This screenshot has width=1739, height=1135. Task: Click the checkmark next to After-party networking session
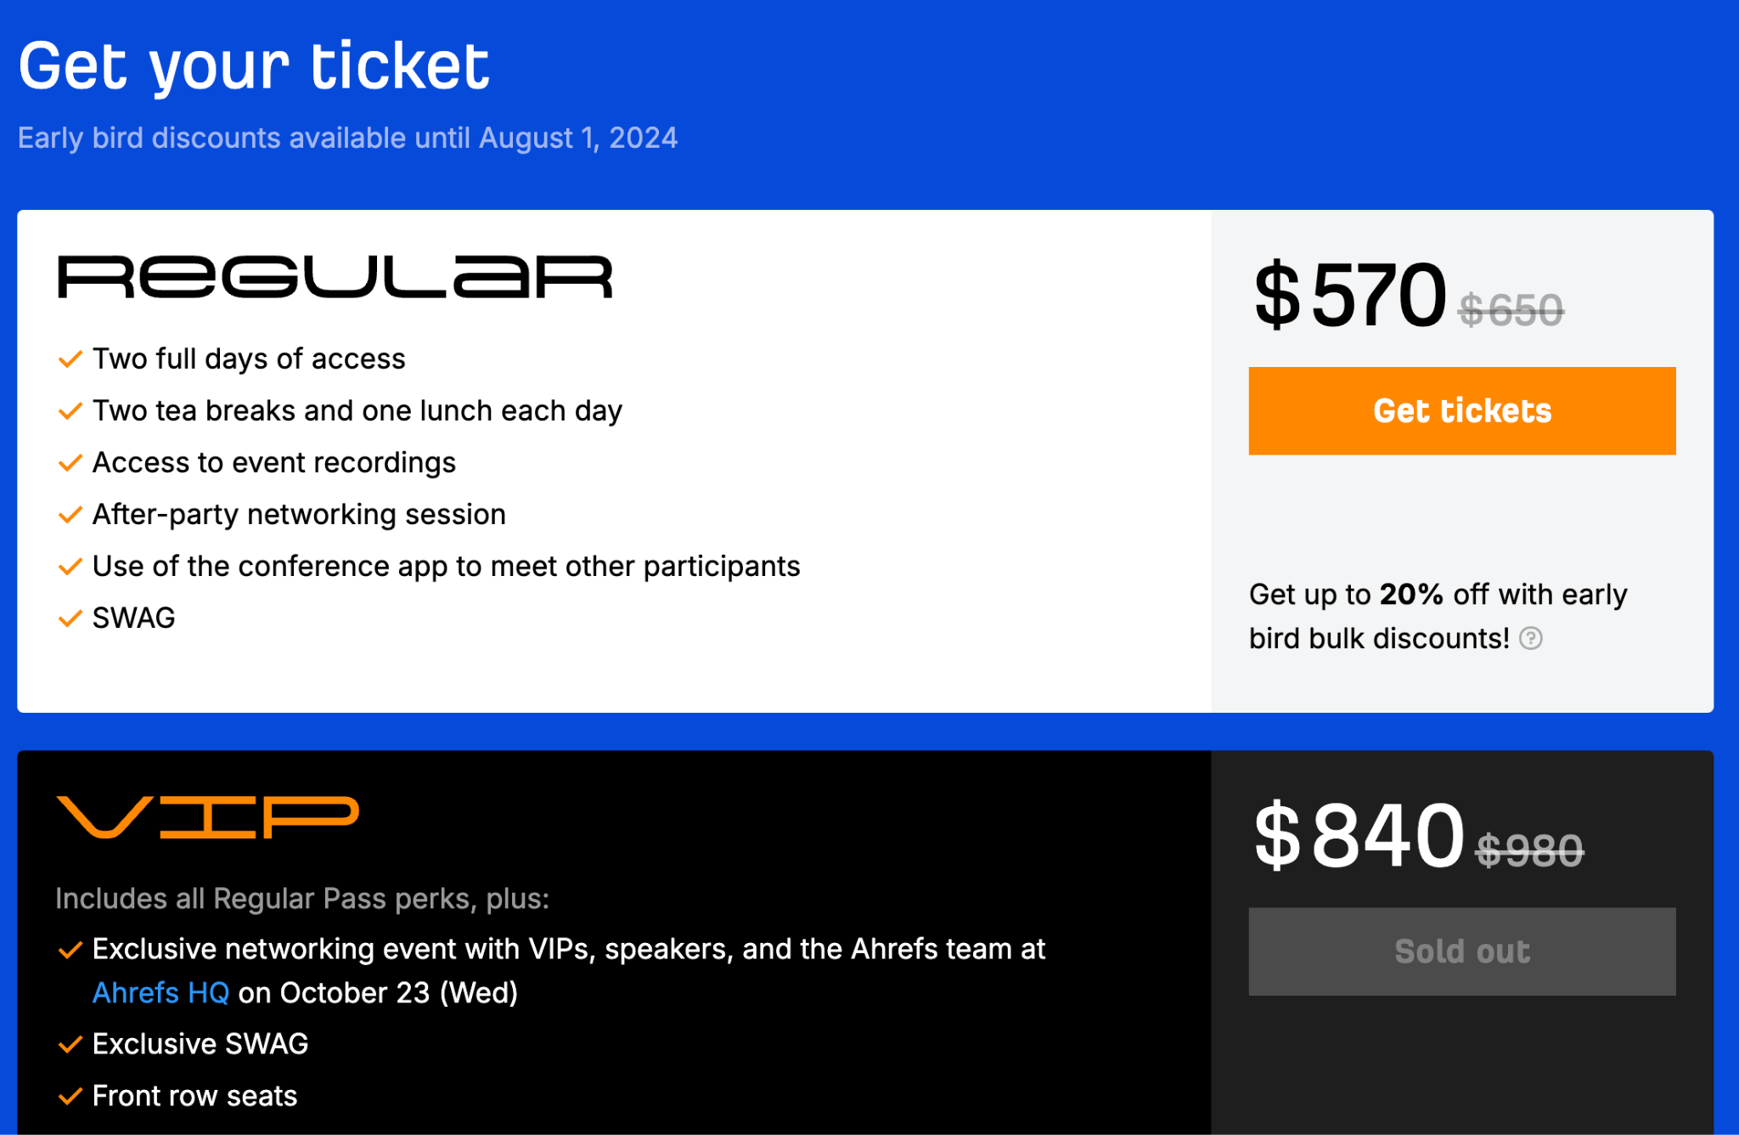click(x=70, y=515)
